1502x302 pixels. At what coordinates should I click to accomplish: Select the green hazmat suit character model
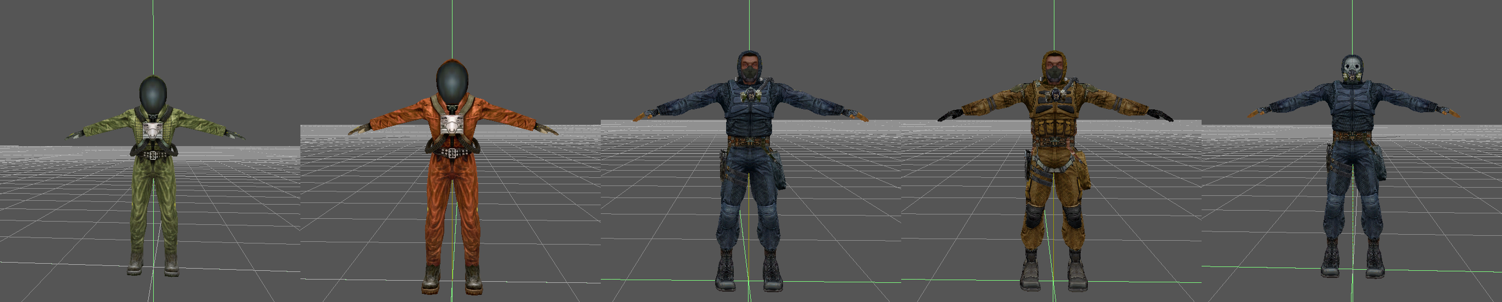coord(153,175)
